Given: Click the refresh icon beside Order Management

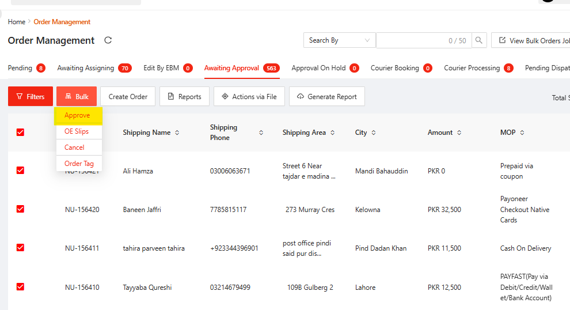Looking at the screenshot, I should click(x=108, y=40).
